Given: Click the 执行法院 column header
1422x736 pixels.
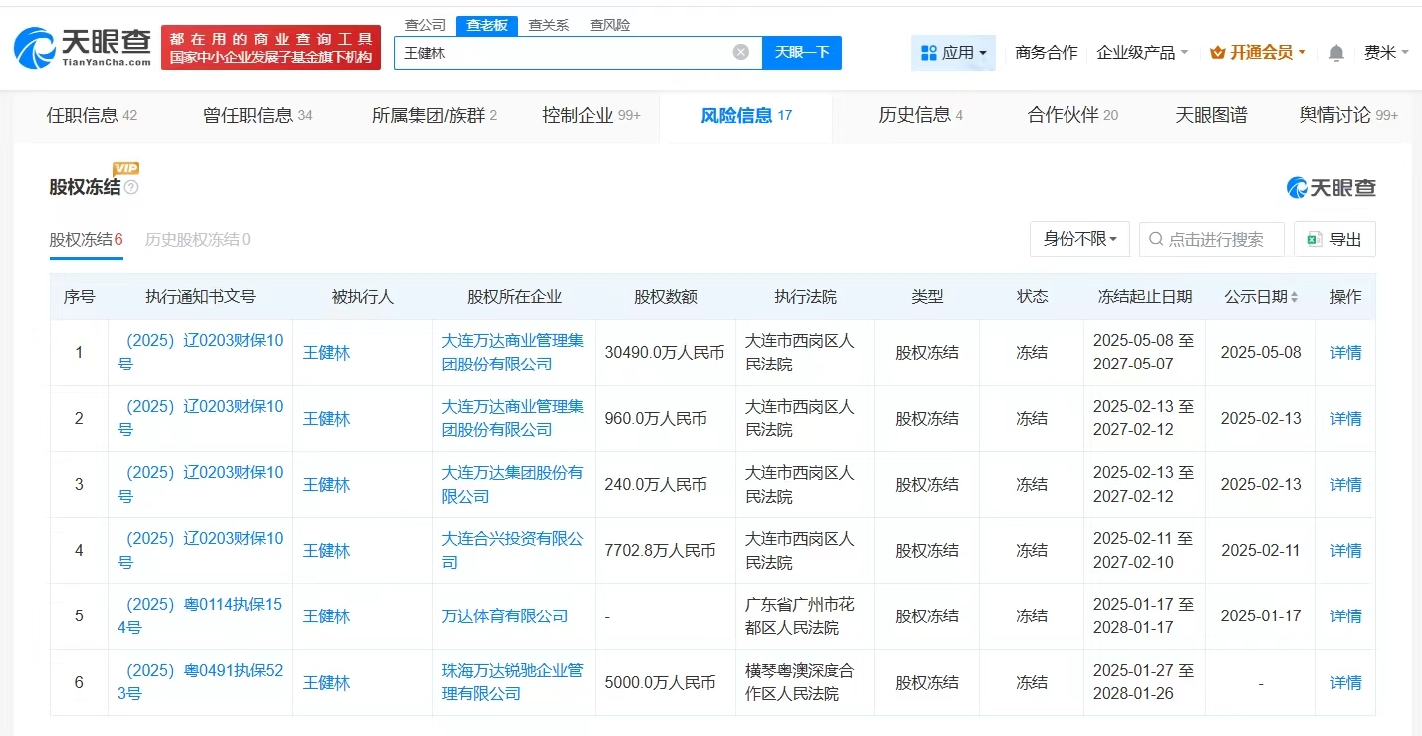Looking at the screenshot, I should tap(806, 297).
